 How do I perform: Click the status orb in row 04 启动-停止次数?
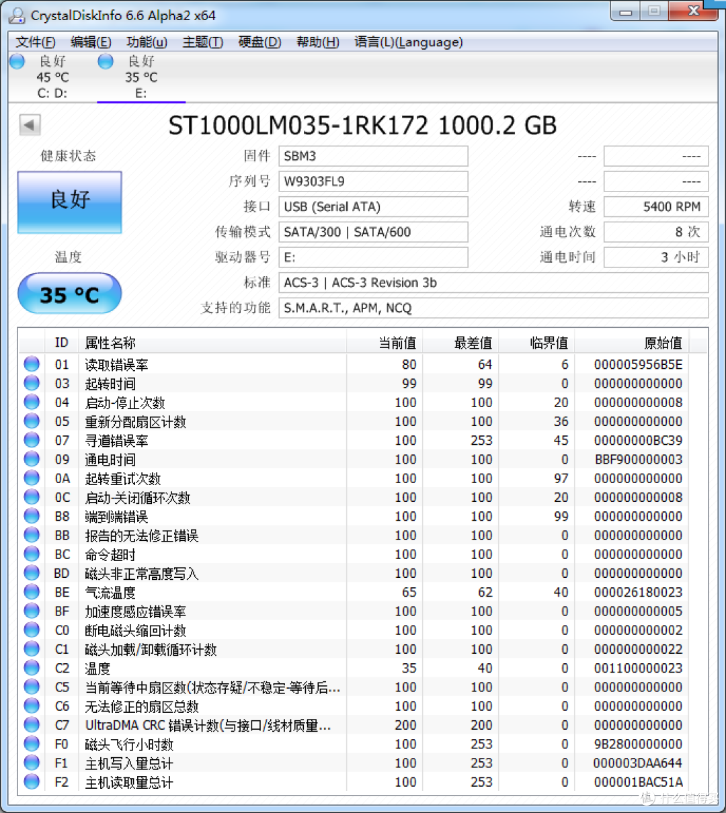point(32,402)
